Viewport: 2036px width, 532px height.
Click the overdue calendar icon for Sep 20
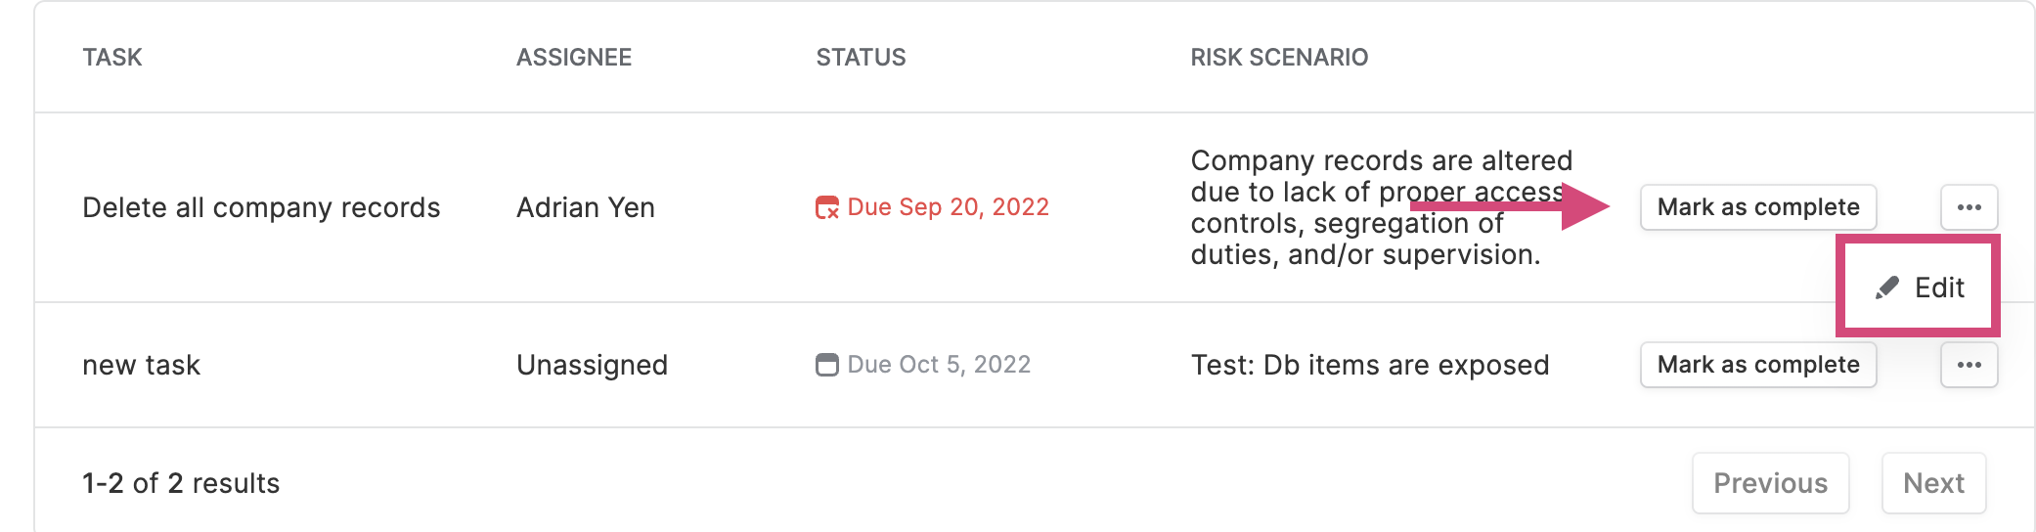[x=827, y=207]
